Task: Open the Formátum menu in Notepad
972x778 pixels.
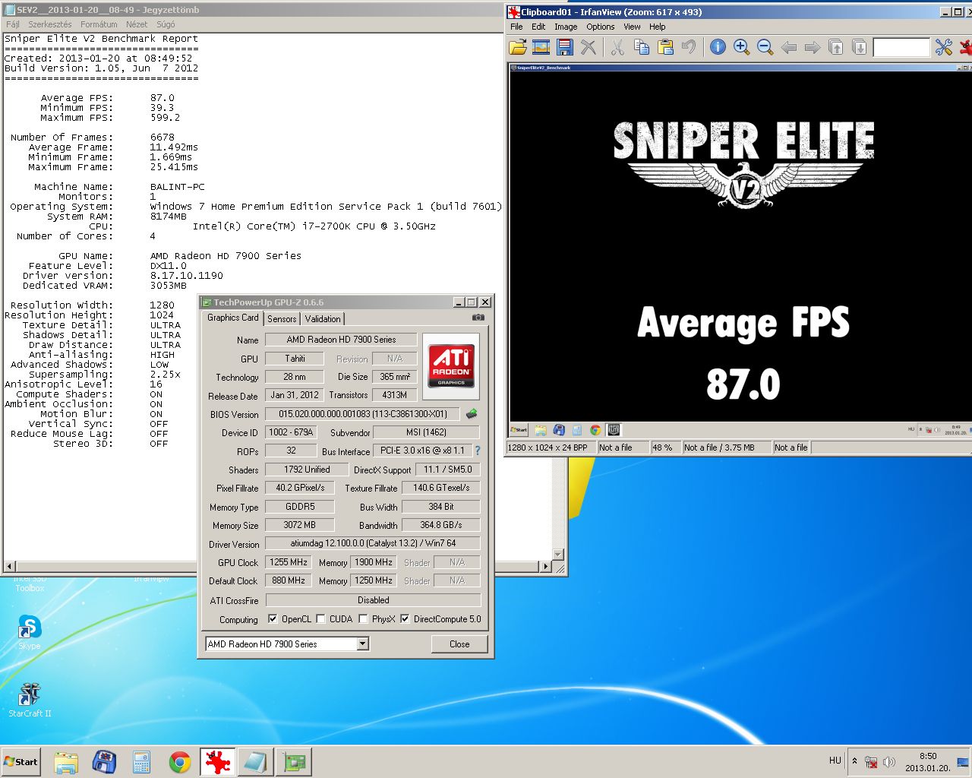Action: [99, 24]
